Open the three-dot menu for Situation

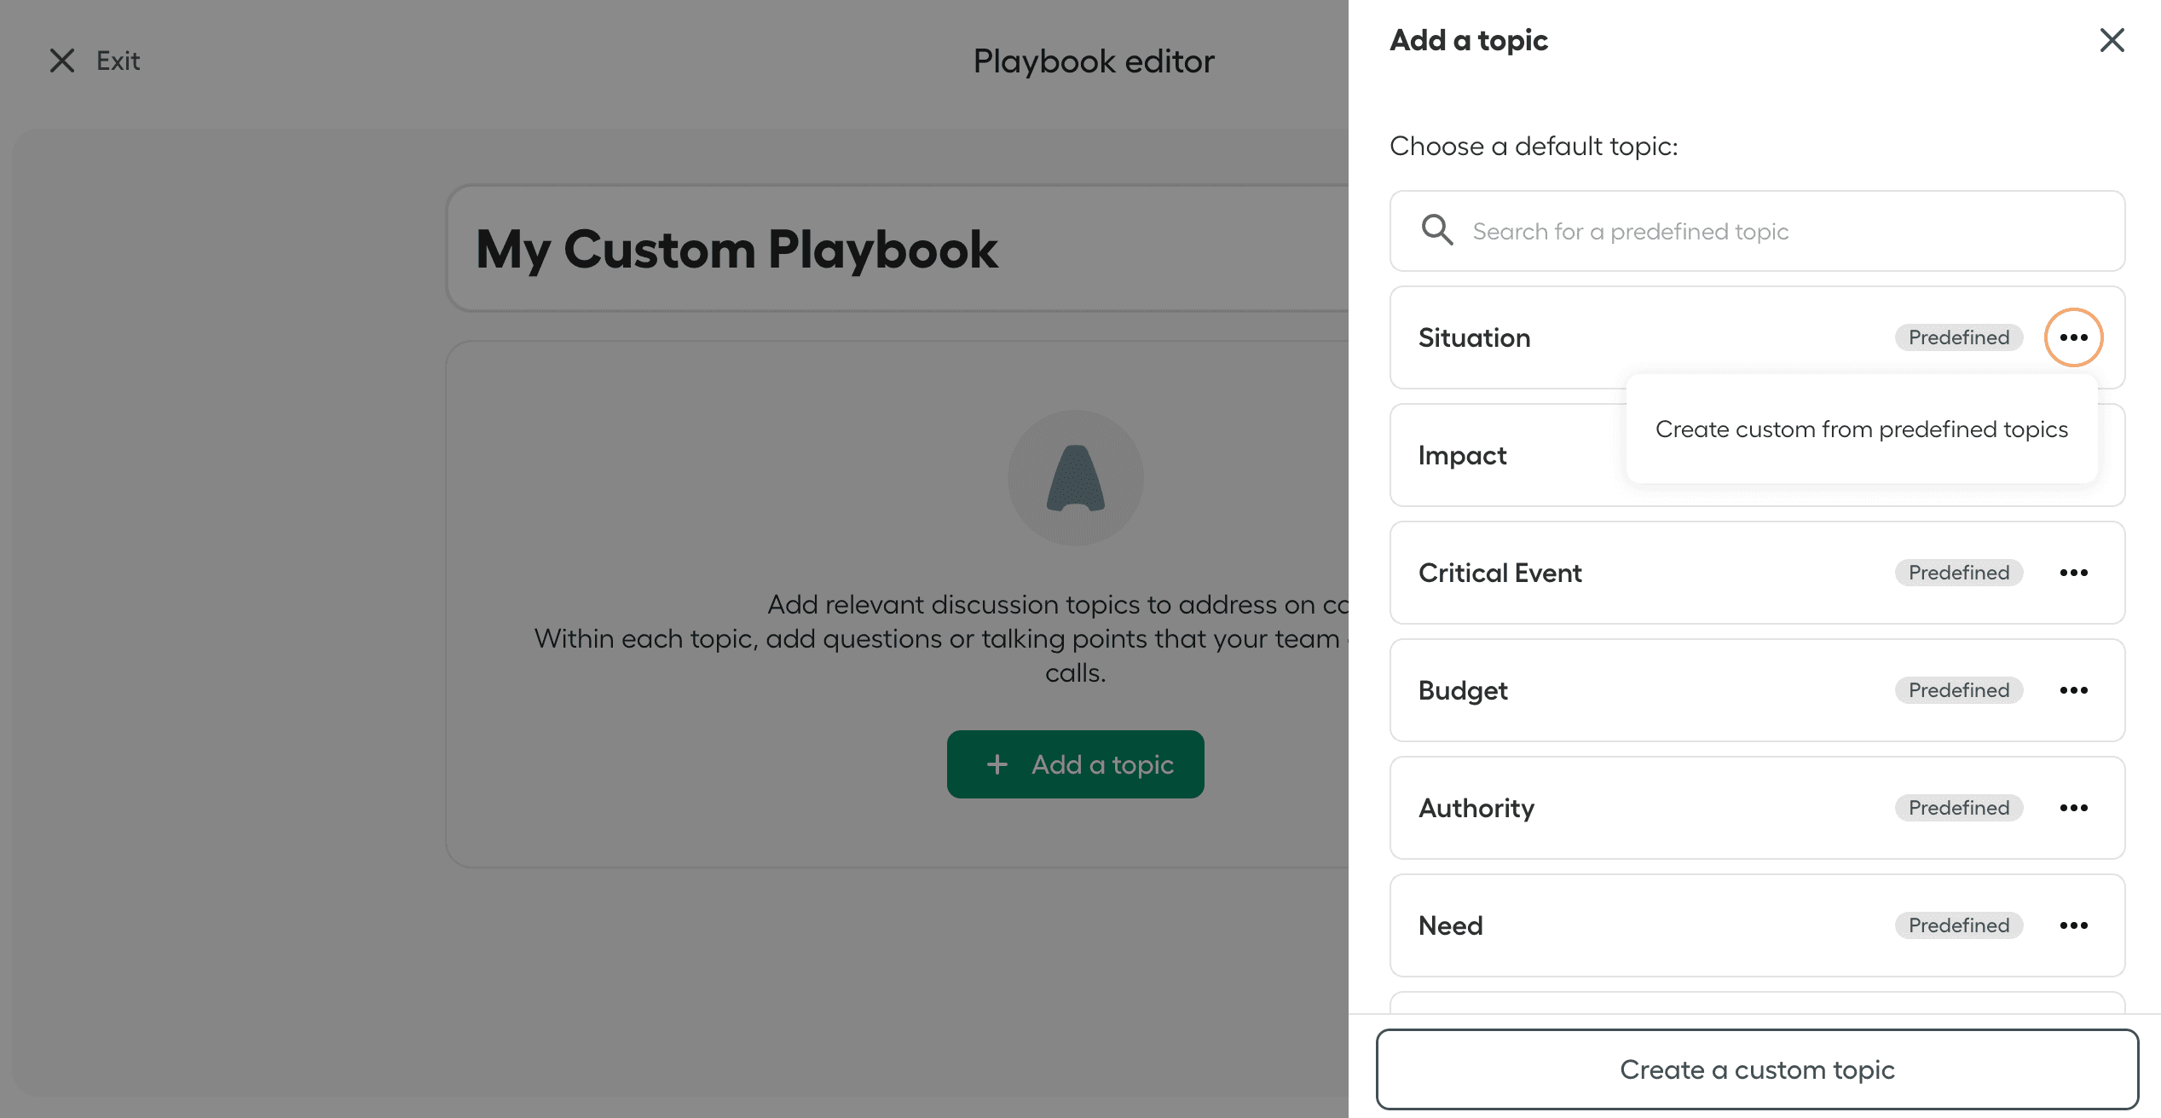pos(2074,337)
